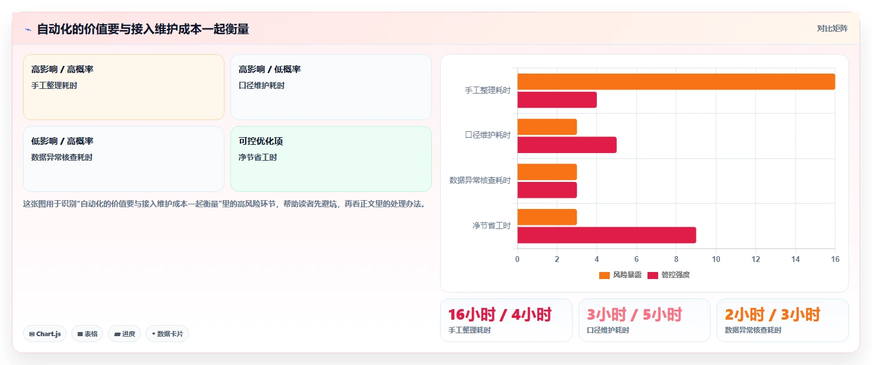Click the main title 自动化的价值要与接入维护成本一起衡量
The width and height of the screenshot is (872, 365).
coord(143,29)
